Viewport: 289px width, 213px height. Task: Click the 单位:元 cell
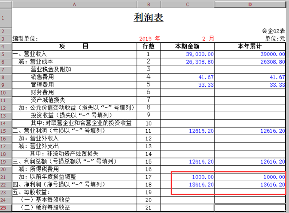pyautogui.click(x=275, y=39)
